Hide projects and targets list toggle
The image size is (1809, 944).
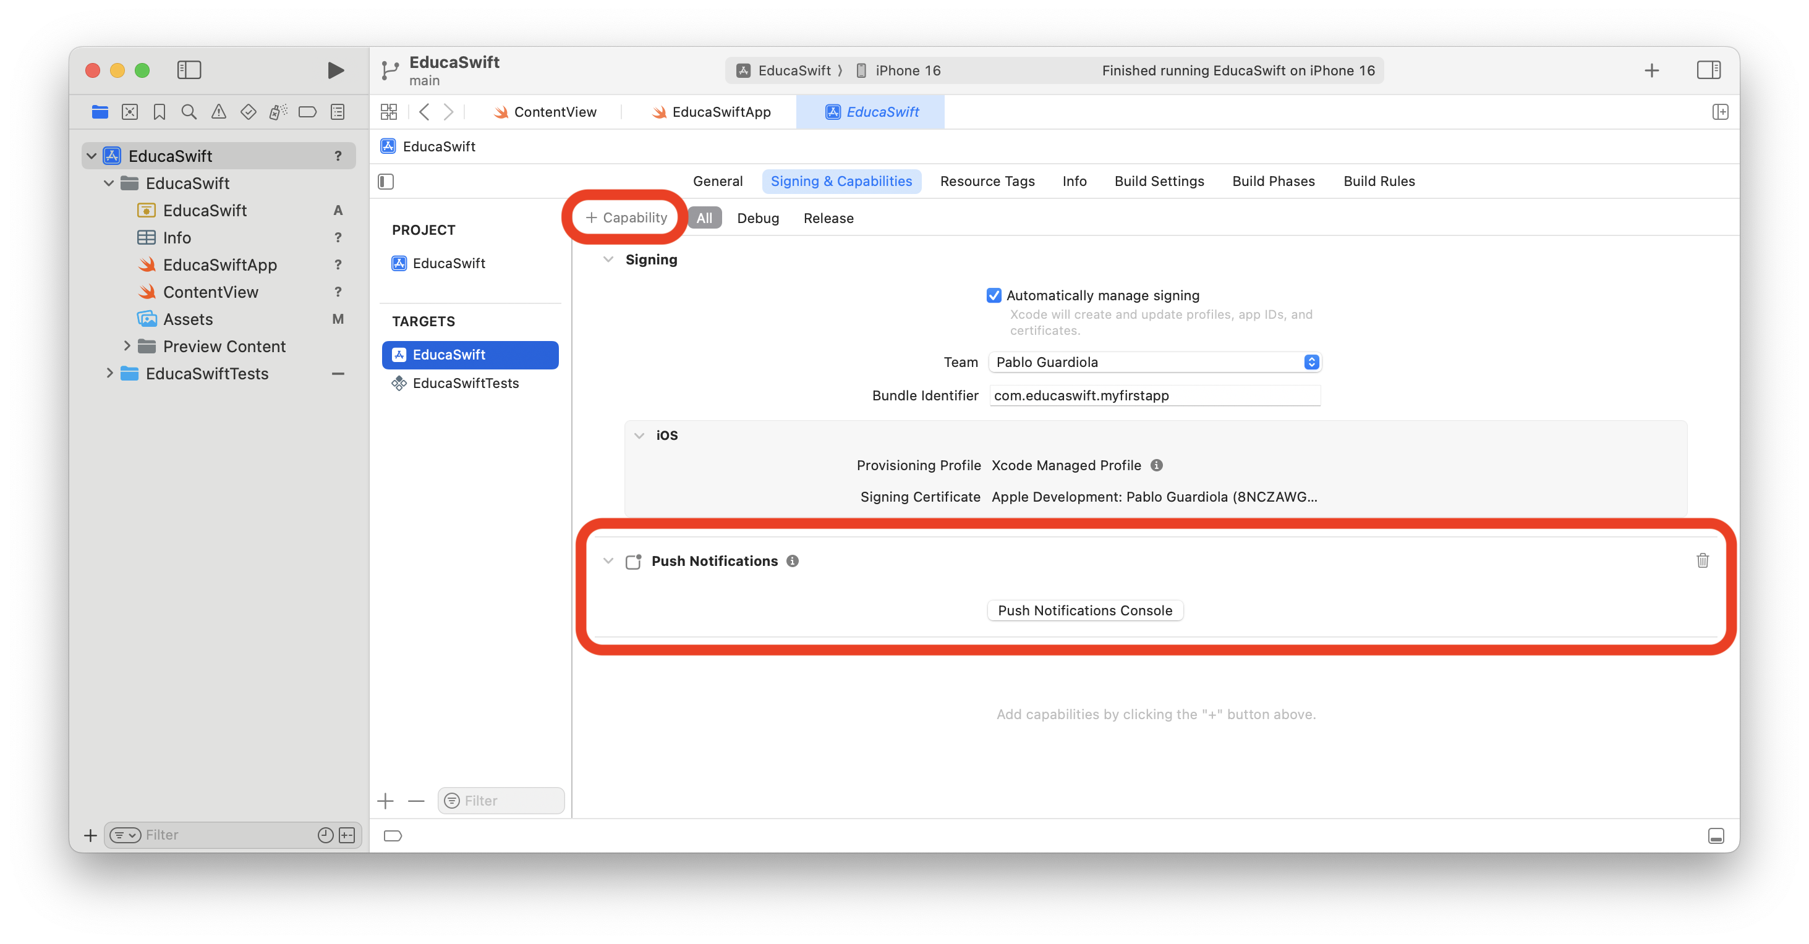[x=386, y=182]
